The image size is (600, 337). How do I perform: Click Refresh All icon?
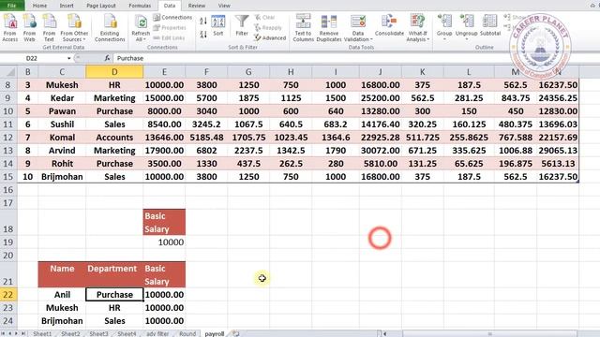point(141,27)
